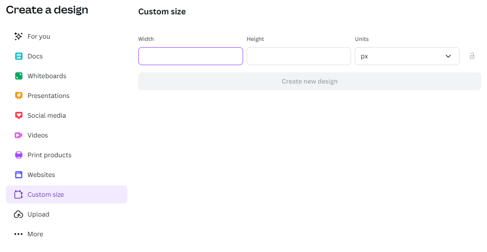Click the Docs icon in sidebar
The image size is (487, 252).
point(18,56)
